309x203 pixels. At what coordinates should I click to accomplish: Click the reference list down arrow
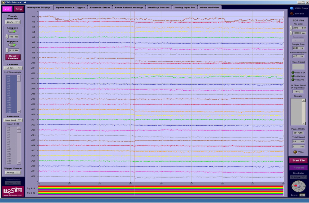tap(19, 163)
